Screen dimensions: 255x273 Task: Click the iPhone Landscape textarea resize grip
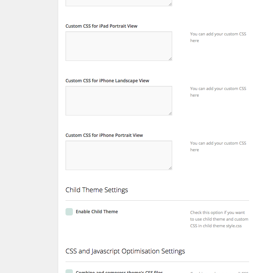[x=170, y=114]
